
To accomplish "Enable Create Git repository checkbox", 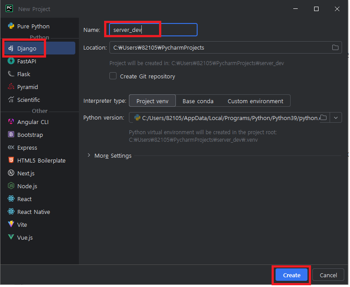I will [x=113, y=76].
